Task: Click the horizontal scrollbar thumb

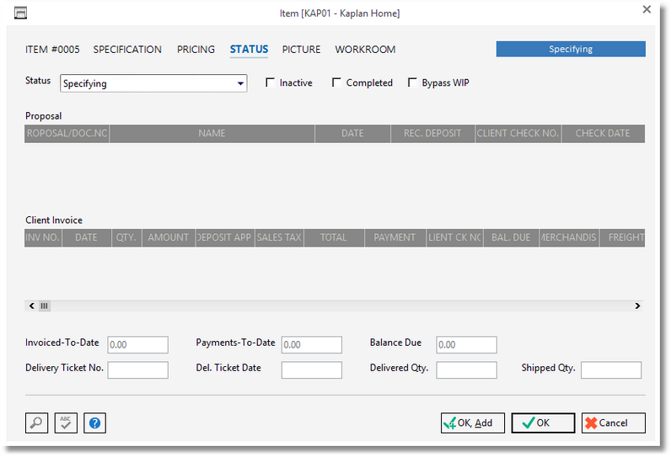Action: click(x=45, y=306)
